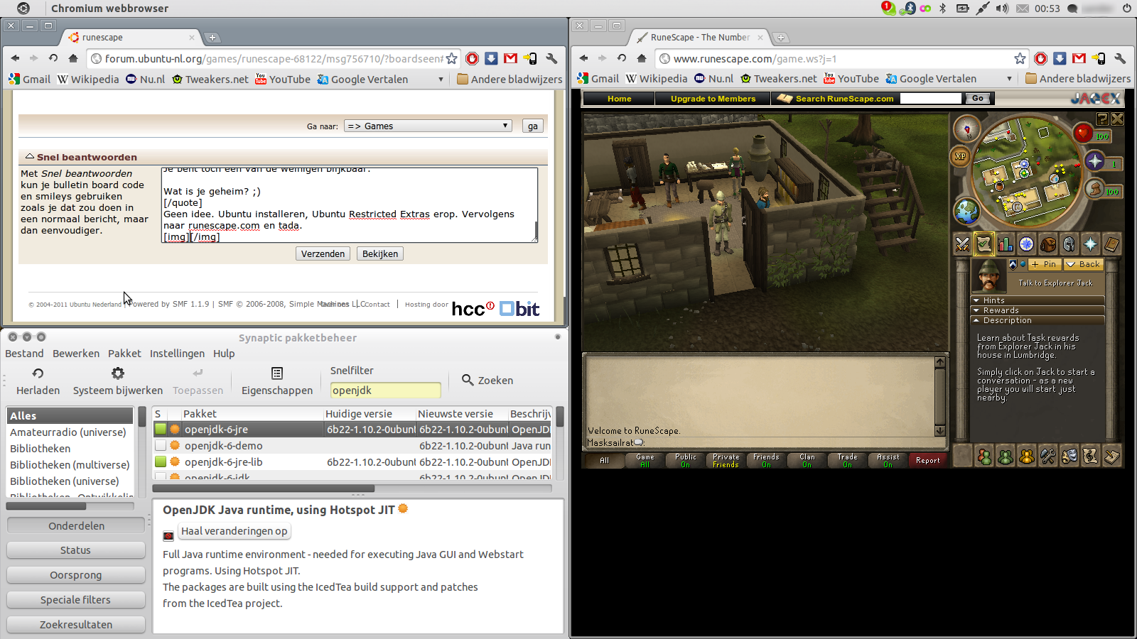Click Haal veranderingen op button
Image resolution: width=1137 pixels, height=639 pixels.
pyautogui.click(x=235, y=531)
